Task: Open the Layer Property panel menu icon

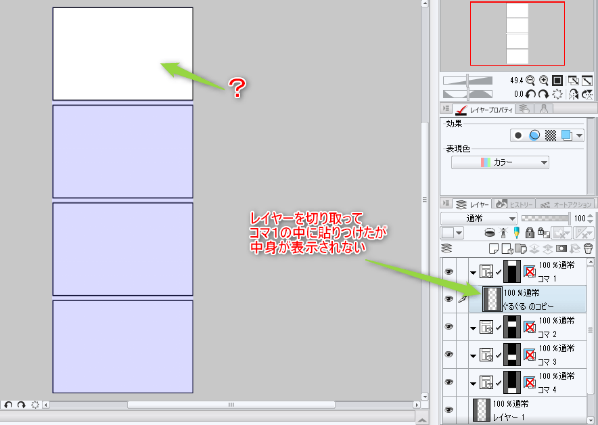Action: point(446,108)
